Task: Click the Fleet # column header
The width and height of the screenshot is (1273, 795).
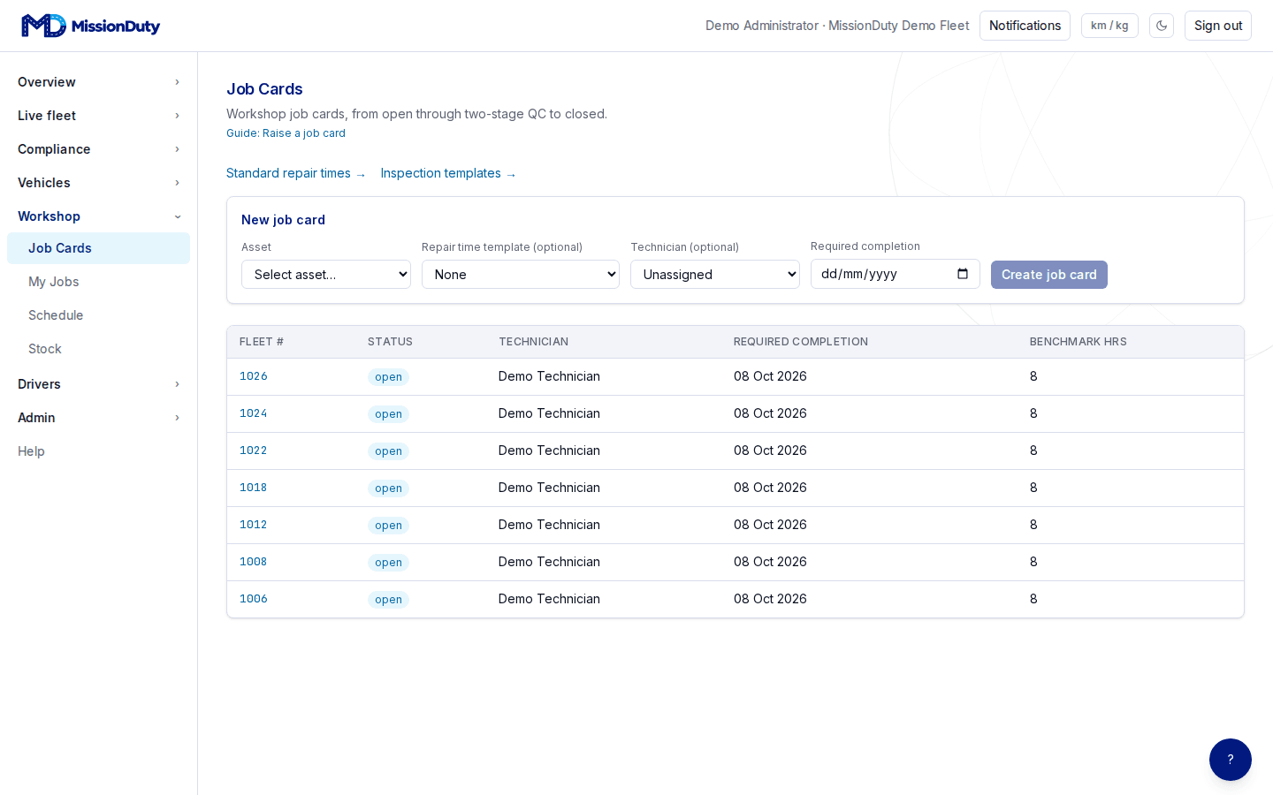Action: (262, 342)
